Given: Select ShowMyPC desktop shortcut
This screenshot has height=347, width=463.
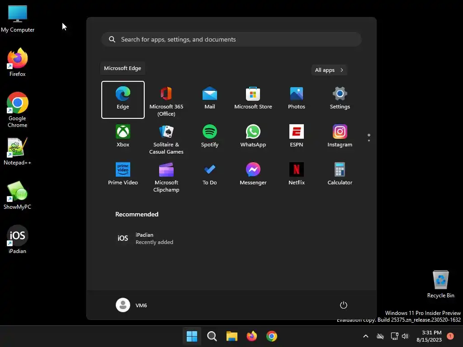Looking at the screenshot, I should point(18,195).
